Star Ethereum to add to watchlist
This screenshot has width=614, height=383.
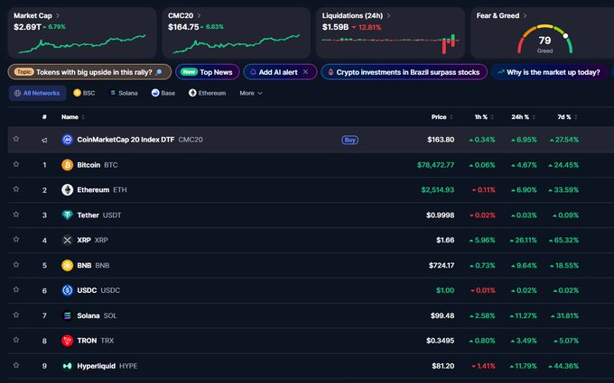16,189
